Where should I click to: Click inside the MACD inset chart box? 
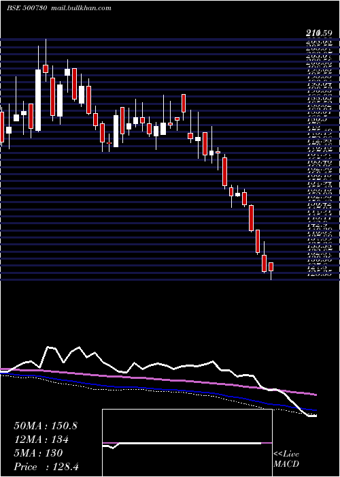coord(187,443)
